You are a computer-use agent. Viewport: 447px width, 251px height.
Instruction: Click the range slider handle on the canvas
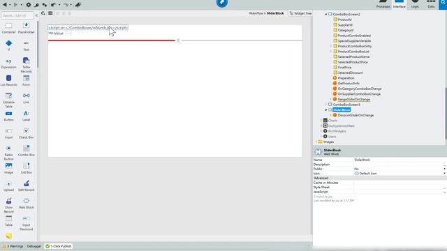178,40
